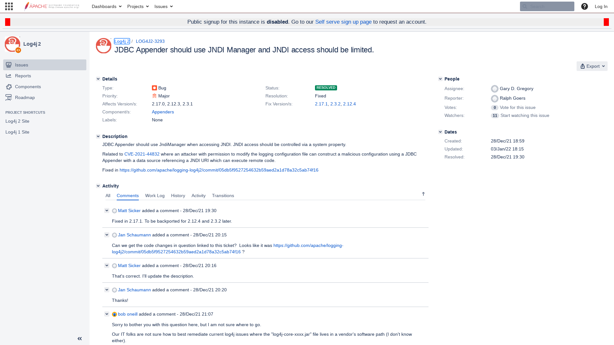Click the project avatar beside issue title
Screen dimensions: 614x345
point(104,46)
